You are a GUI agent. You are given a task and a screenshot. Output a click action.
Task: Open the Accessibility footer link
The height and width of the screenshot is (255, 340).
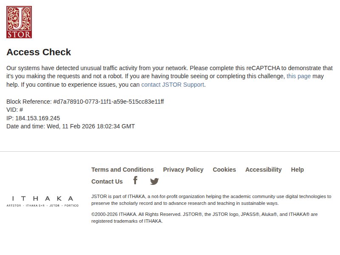tap(263, 170)
